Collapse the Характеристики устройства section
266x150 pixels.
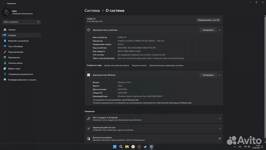[x=220, y=30]
